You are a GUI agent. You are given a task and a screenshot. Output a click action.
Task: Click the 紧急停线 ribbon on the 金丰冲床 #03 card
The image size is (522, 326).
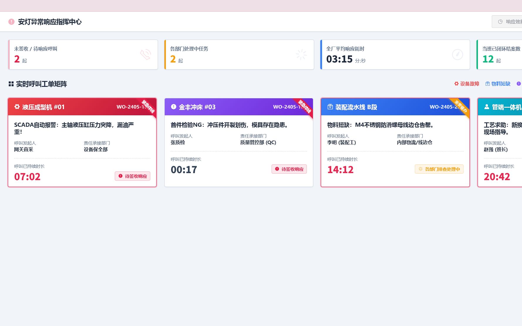coord(305,106)
